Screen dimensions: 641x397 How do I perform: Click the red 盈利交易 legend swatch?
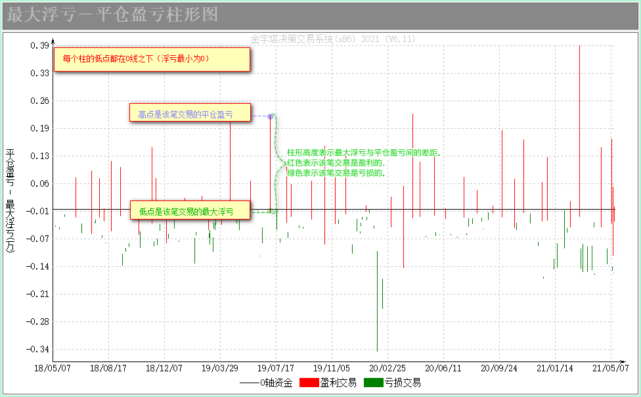[309, 383]
